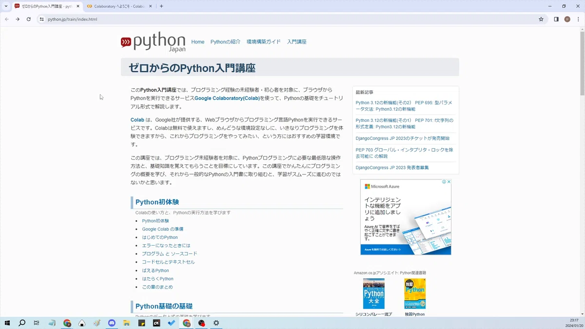This screenshot has width=585, height=329.
Task: Expand the tab search dropdown arrow
Action: click(x=5, y=6)
